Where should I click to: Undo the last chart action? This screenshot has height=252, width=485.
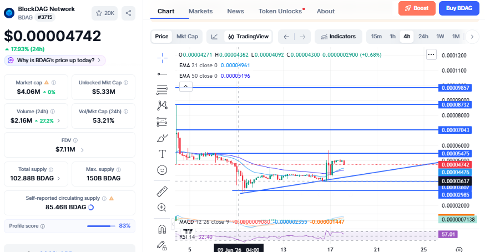286,37
